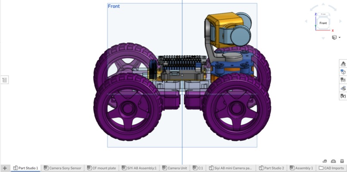
Task: Select the C:1 tab
Action: tap(198, 168)
